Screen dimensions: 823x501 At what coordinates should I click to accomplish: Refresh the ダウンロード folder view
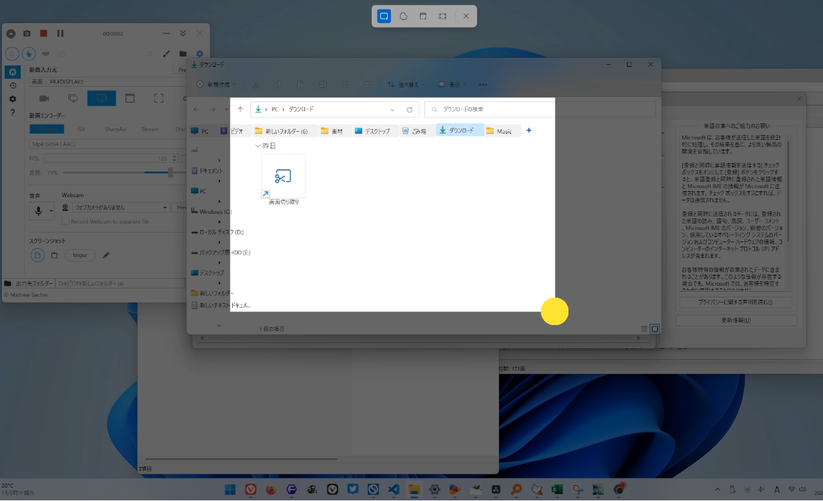(x=410, y=109)
